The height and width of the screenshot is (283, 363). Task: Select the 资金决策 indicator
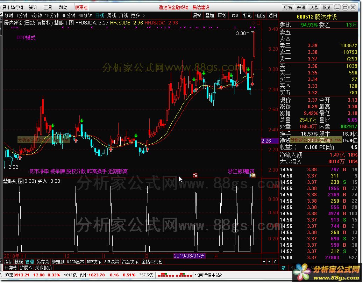tap(130, 262)
